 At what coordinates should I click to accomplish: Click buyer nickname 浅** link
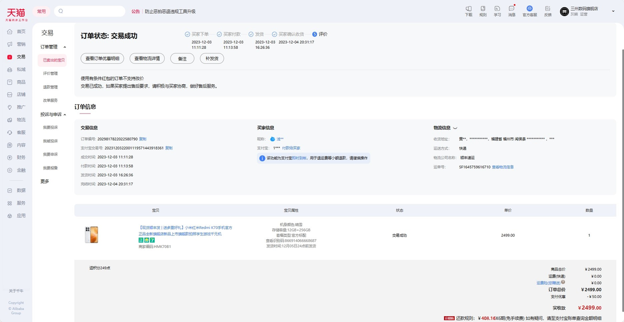coord(280,139)
